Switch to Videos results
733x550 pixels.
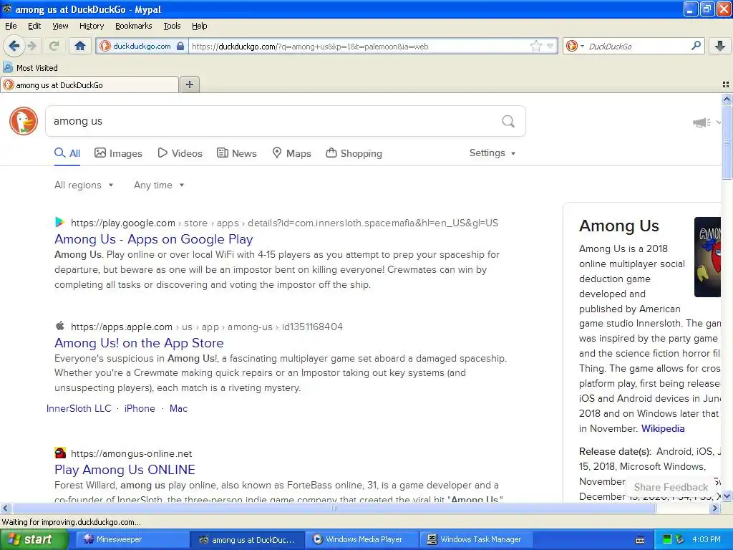point(180,153)
